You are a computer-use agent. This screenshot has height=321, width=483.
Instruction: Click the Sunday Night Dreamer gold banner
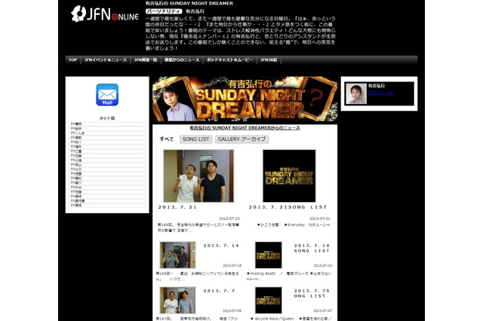point(245,99)
